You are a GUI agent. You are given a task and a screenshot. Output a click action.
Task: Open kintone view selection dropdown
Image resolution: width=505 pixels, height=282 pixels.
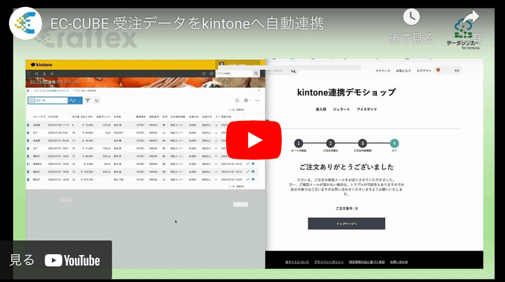(48, 101)
